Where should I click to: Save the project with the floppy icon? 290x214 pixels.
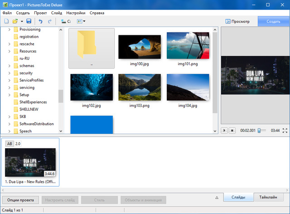(x=29, y=21)
